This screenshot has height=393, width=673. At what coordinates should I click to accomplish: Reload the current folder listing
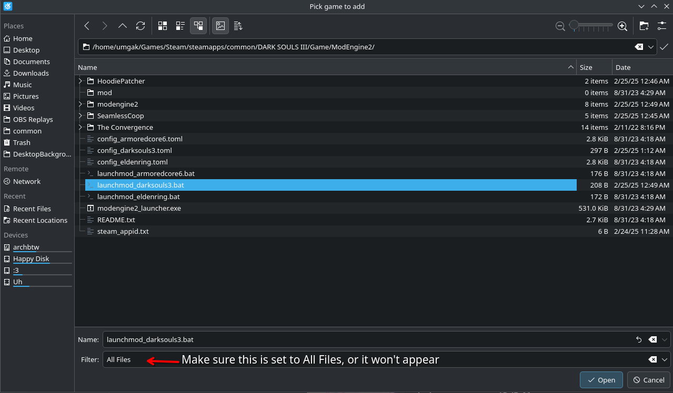(140, 26)
